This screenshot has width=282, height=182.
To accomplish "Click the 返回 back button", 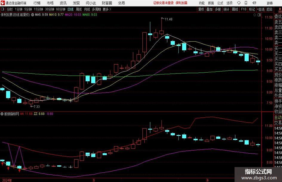I will 269,9.
